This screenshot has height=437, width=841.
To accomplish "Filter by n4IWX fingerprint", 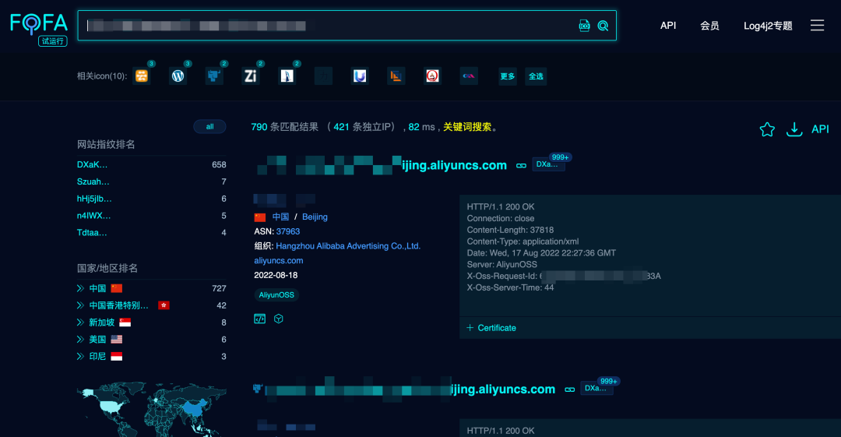I will point(94,216).
